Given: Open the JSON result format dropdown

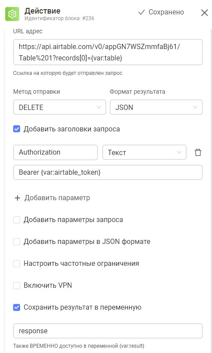Looking at the screenshot, I should point(156,107).
